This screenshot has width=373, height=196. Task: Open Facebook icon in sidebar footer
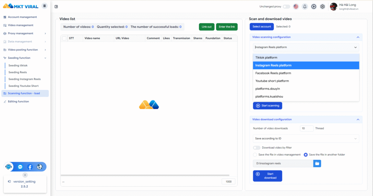click(30, 167)
